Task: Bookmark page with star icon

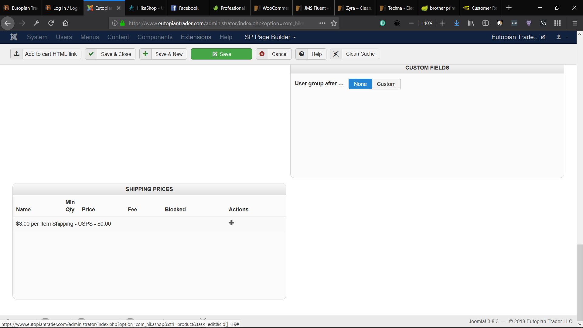Action: point(334,23)
